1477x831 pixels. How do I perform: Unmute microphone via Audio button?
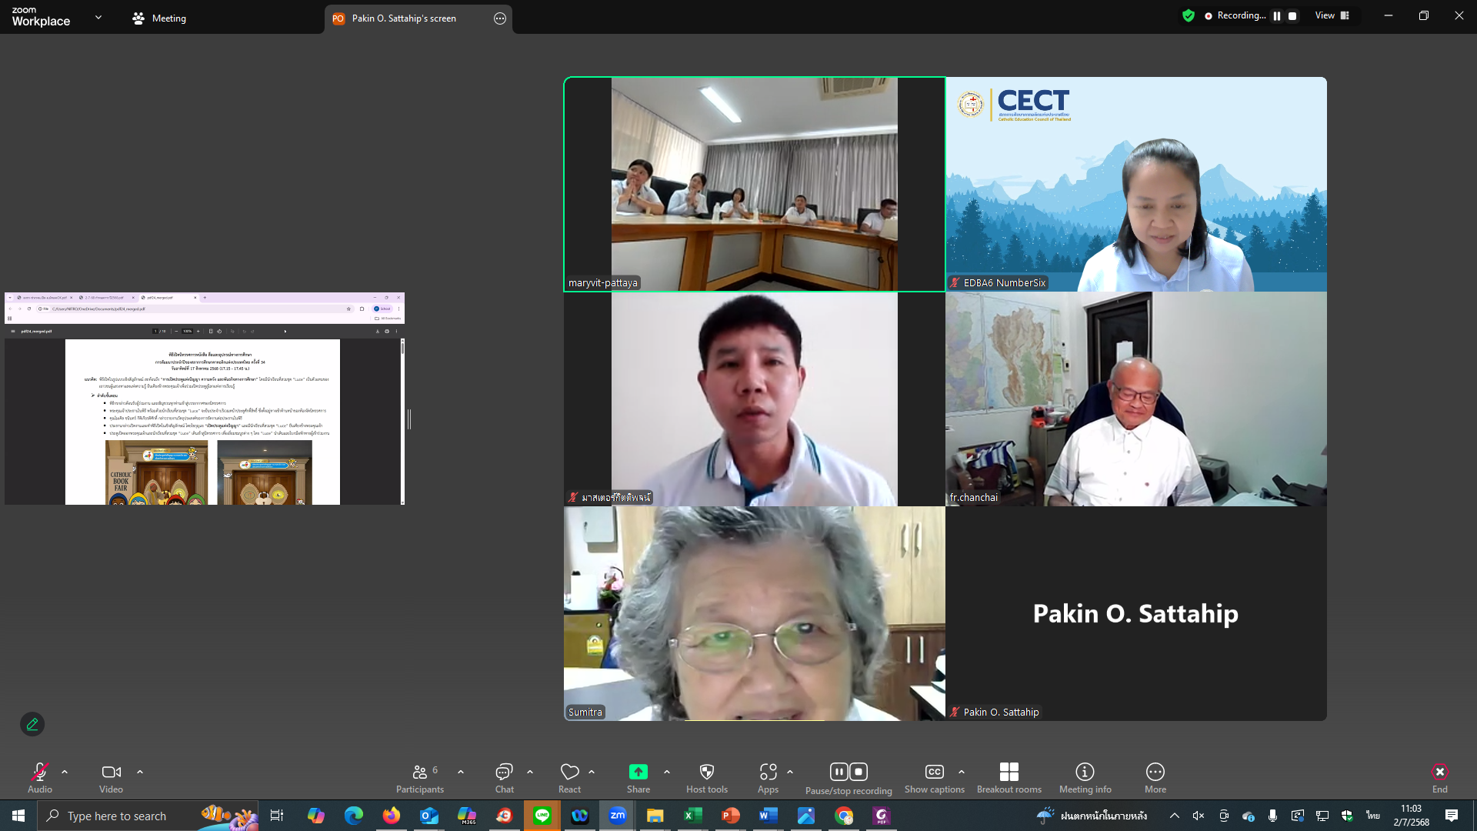[40, 772]
